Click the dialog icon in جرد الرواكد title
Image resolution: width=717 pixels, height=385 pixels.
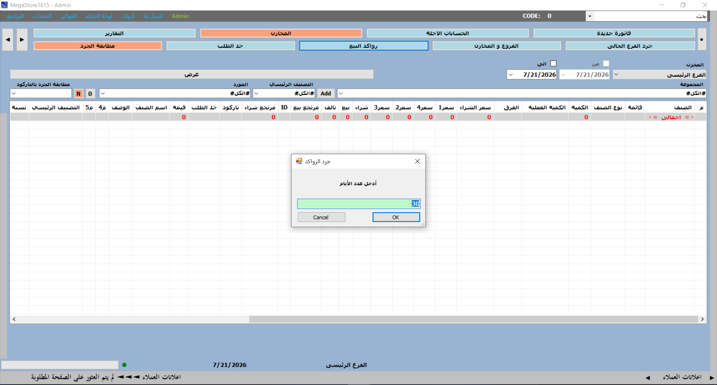tap(299, 161)
